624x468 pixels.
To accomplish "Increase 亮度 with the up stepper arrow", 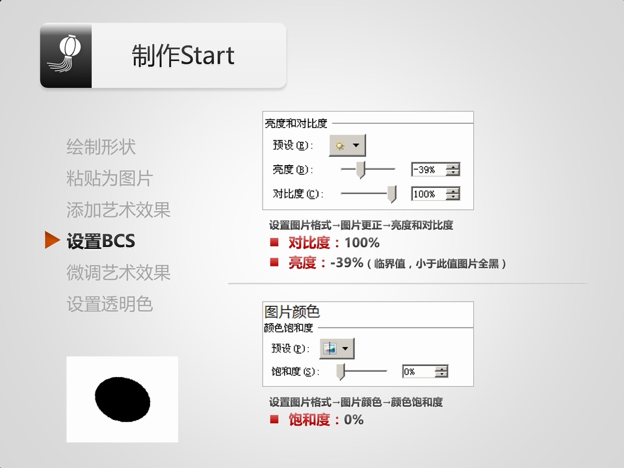I will coord(454,166).
